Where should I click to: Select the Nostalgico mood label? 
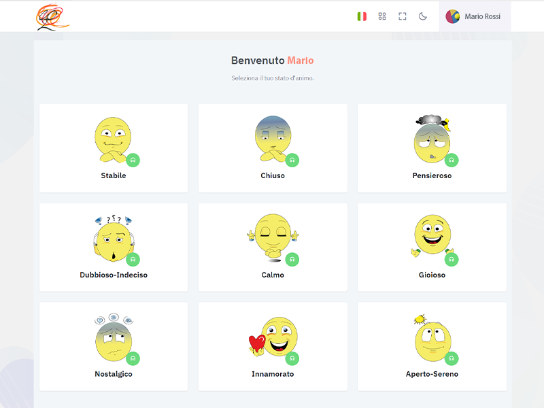[114, 374]
